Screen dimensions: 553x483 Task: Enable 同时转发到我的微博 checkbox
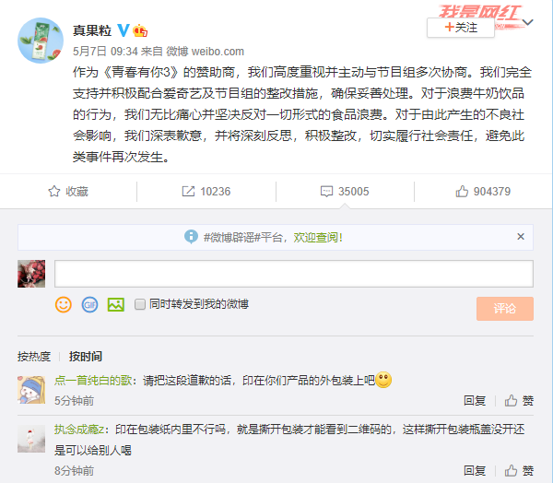tap(140, 304)
